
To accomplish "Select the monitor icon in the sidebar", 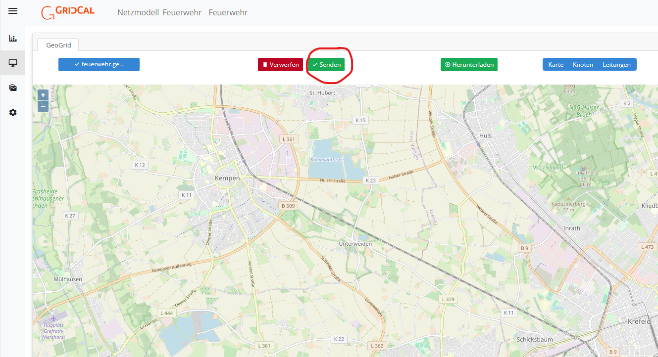I will click(x=13, y=63).
